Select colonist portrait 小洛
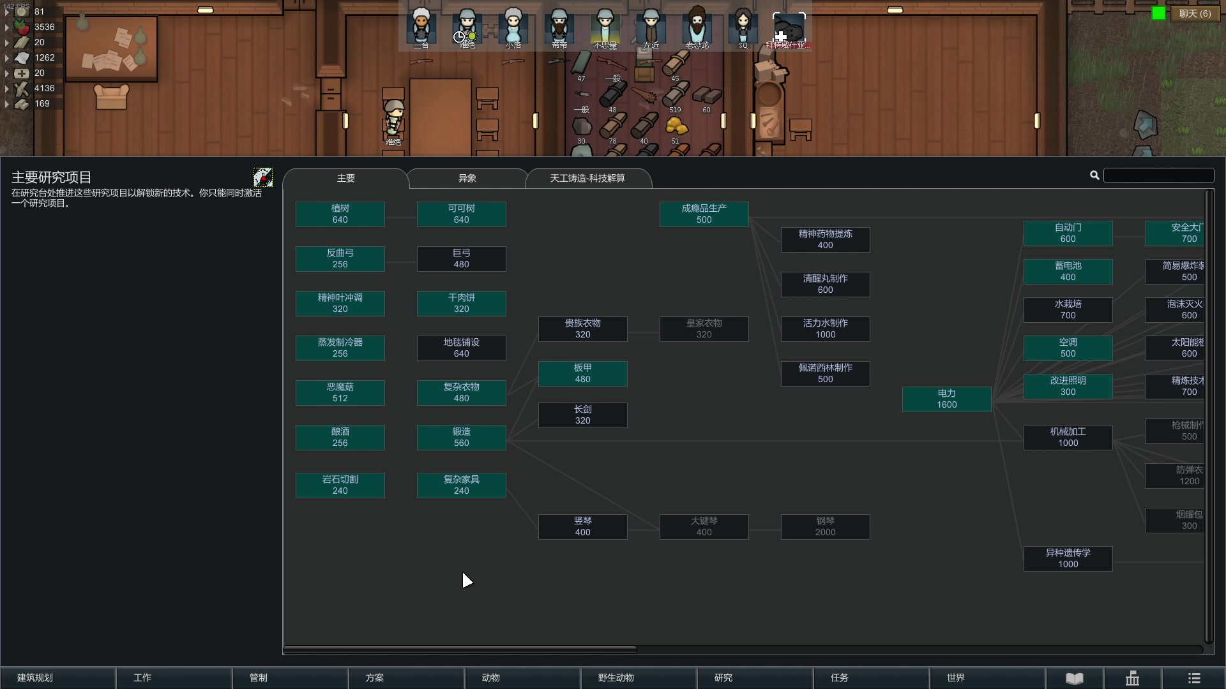The width and height of the screenshot is (1226, 689). 513,27
